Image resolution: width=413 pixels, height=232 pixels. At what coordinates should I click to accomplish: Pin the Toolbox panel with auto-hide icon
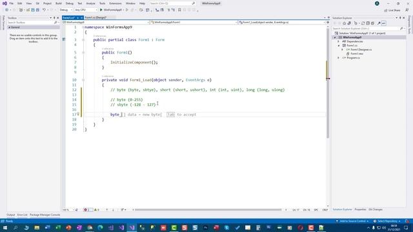54,18
